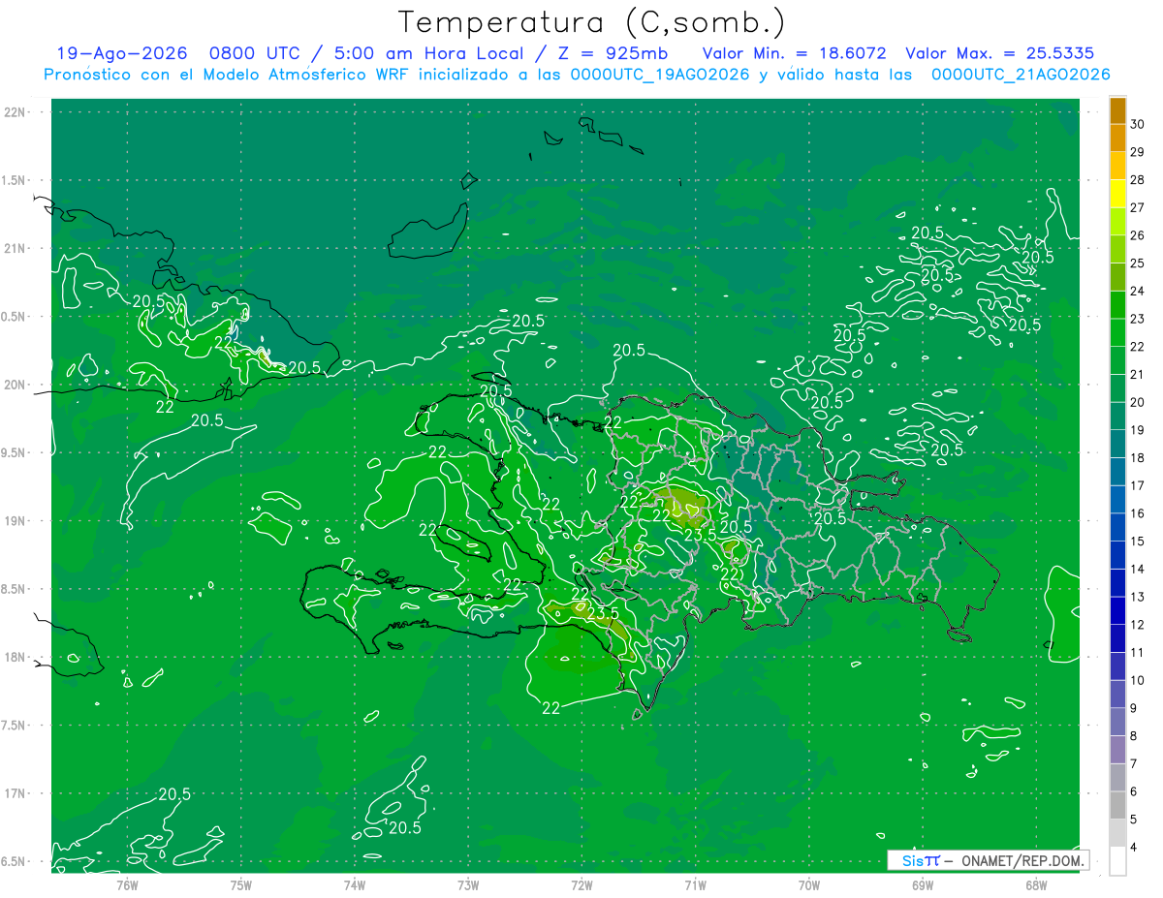Click the "75W" longitude axis label
This screenshot has height=898, width=1163.
coord(241,884)
